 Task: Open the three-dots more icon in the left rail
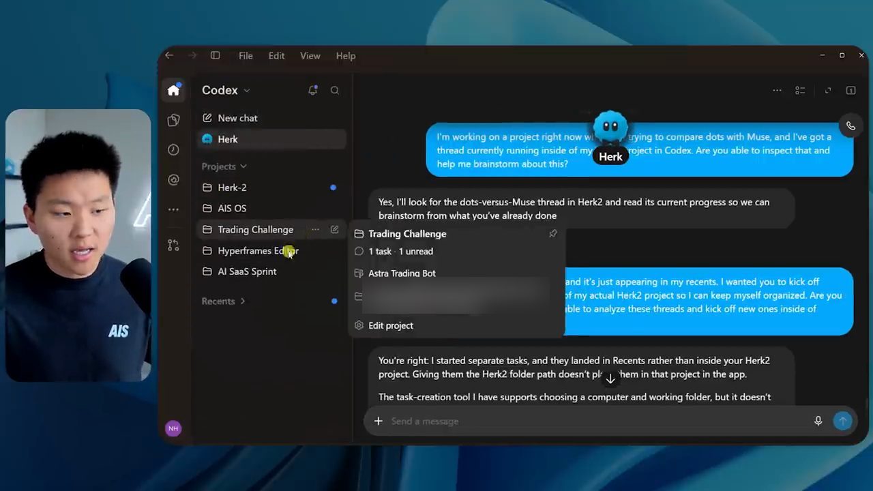click(173, 209)
